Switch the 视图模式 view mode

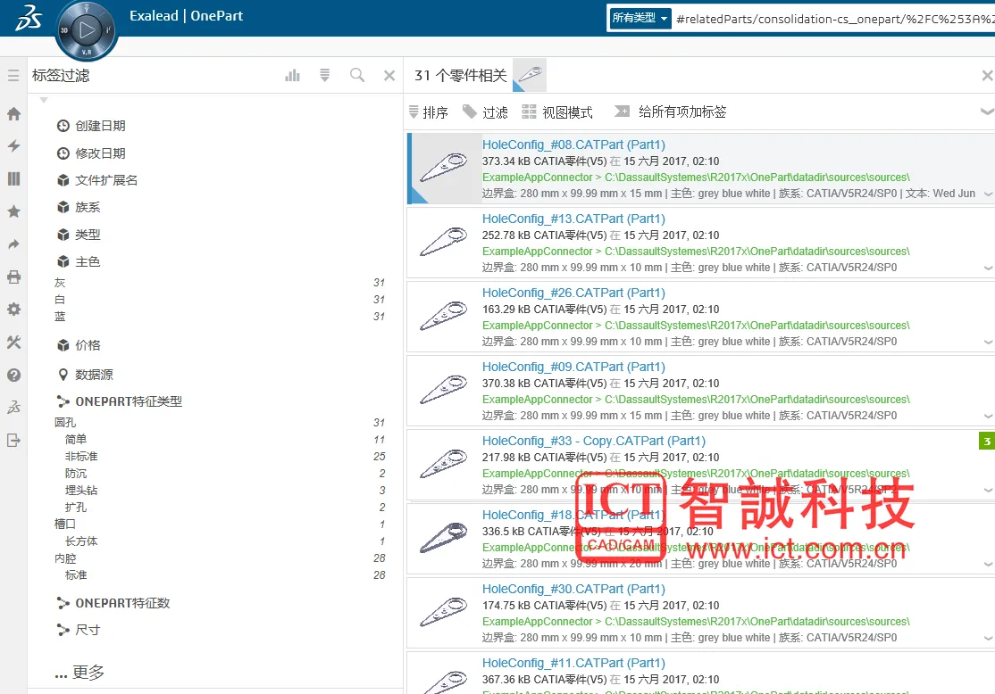[557, 112]
